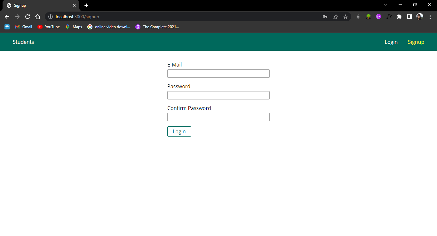
Task: Click the Students brand link
Action: (x=23, y=42)
